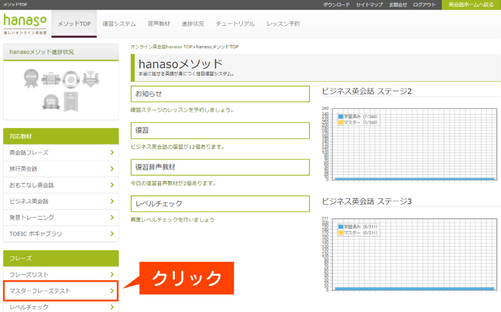Click the 復習 box
Image resolution: width=501 pixels, height=312 pixels.
[x=220, y=130]
